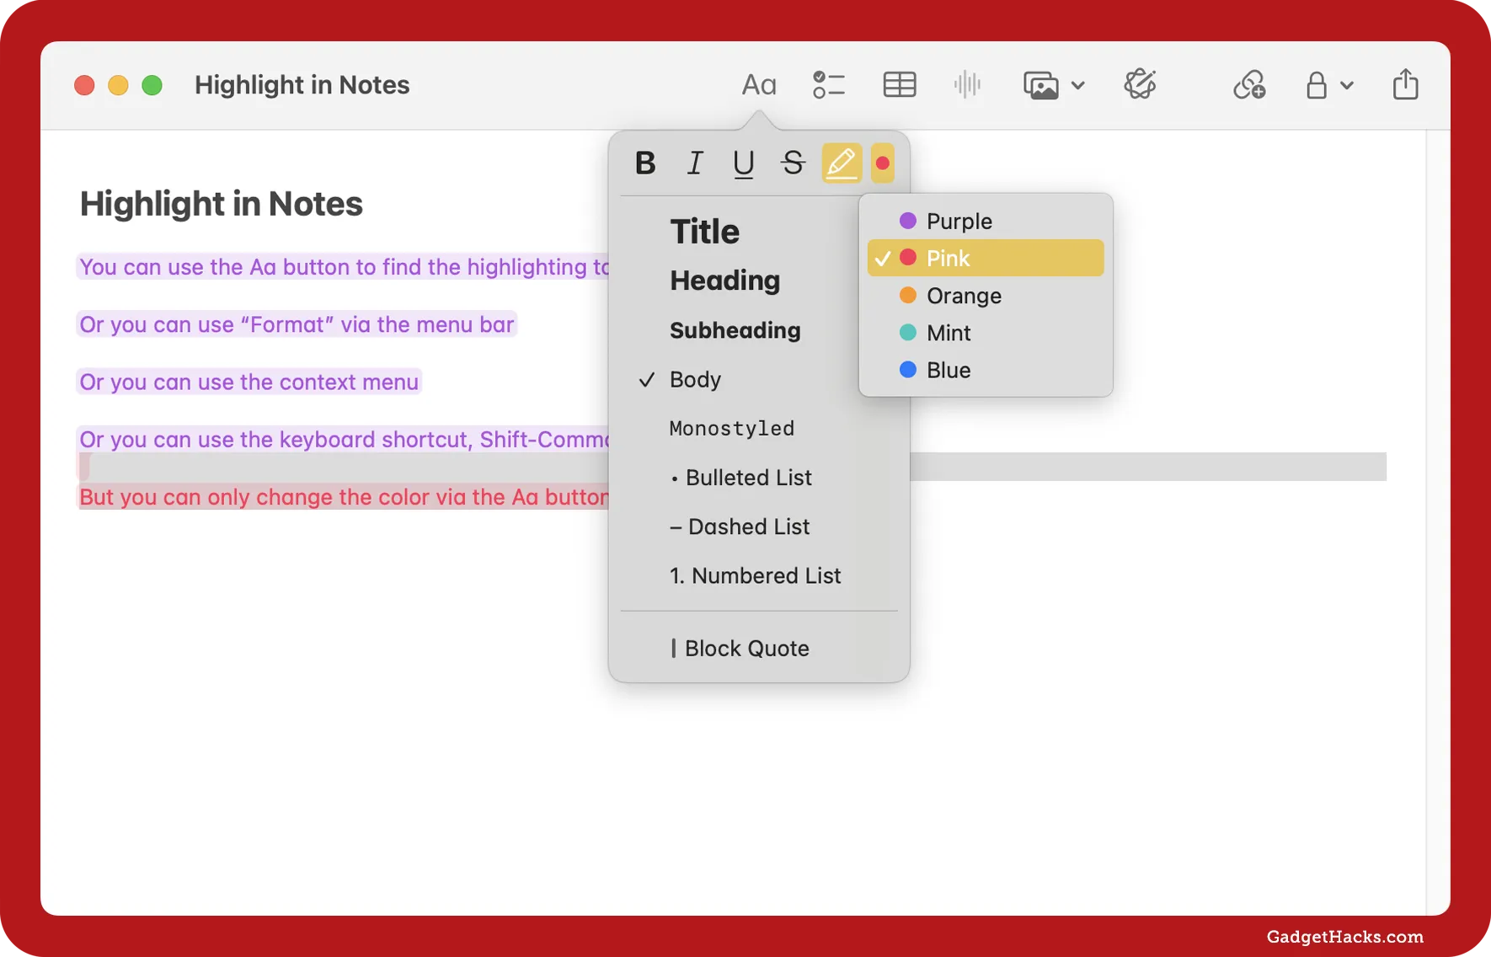Select the Pink highlight color

(x=986, y=258)
